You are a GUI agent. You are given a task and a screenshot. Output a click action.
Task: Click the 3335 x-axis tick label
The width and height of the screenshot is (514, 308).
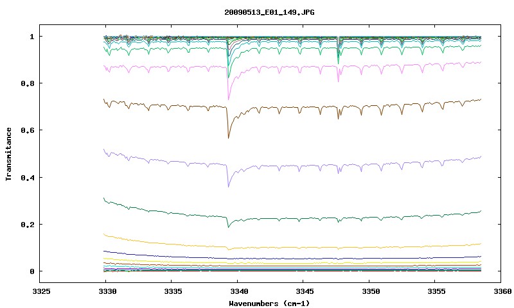click(173, 291)
